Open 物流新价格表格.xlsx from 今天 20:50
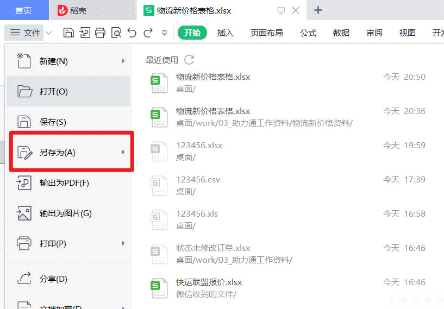This screenshot has height=309, width=444. click(287, 83)
